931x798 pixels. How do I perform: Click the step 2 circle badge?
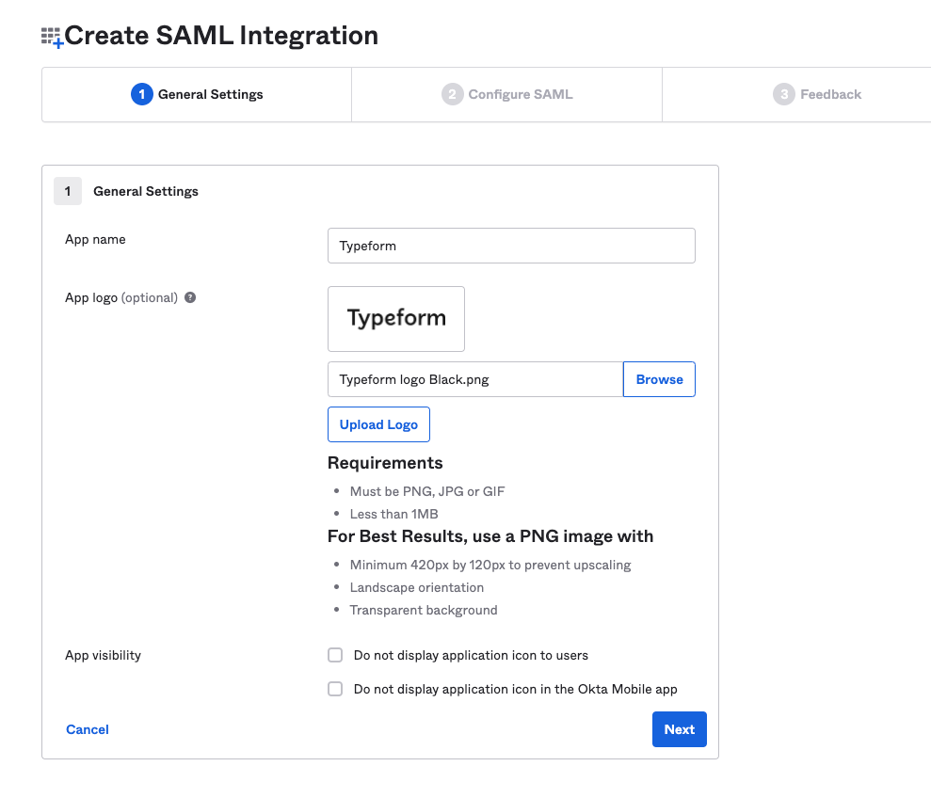453,94
